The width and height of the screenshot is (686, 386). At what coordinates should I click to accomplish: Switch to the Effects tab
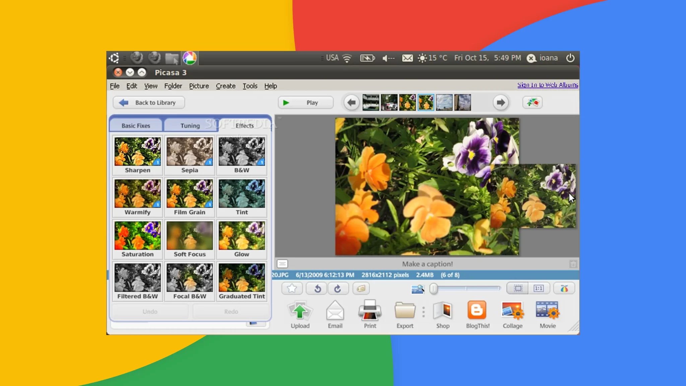tap(245, 125)
